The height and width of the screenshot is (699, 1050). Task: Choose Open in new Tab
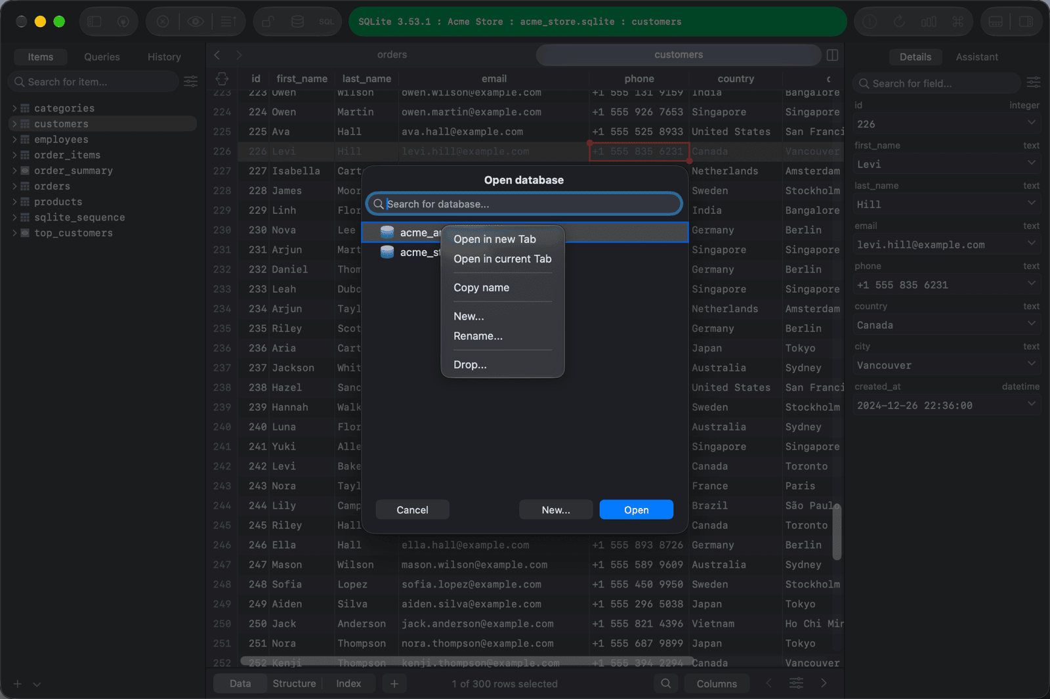tap(495, 240)
